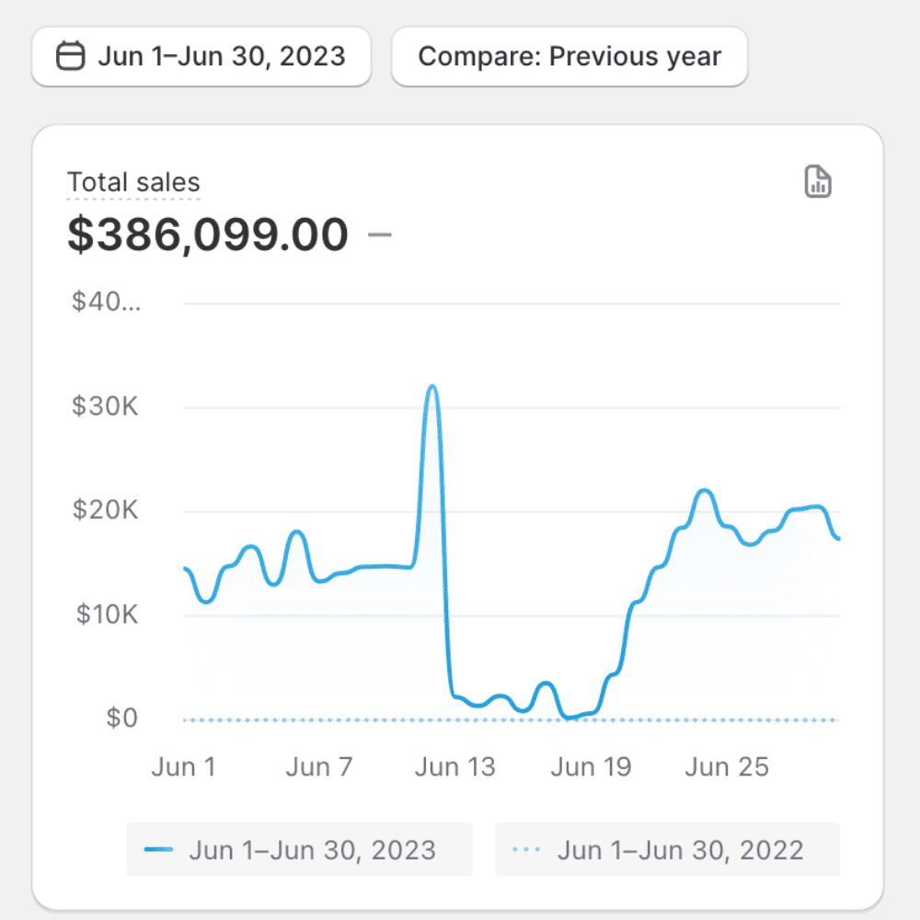Click the Jun 7 x-axis label
The width and height of the screenshot is (920, 920).
(319, 767)
